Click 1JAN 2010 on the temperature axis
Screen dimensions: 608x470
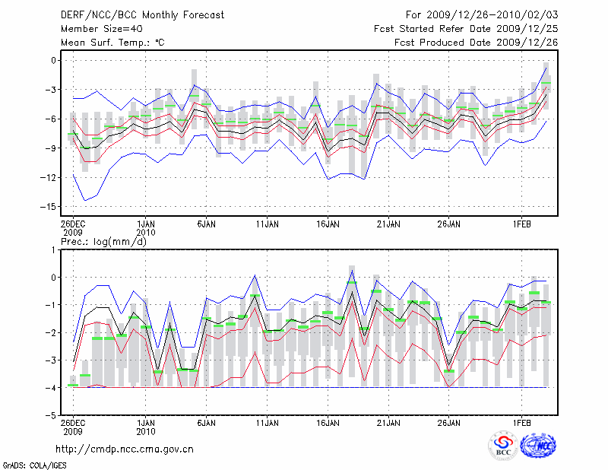[x=146, y=229]
